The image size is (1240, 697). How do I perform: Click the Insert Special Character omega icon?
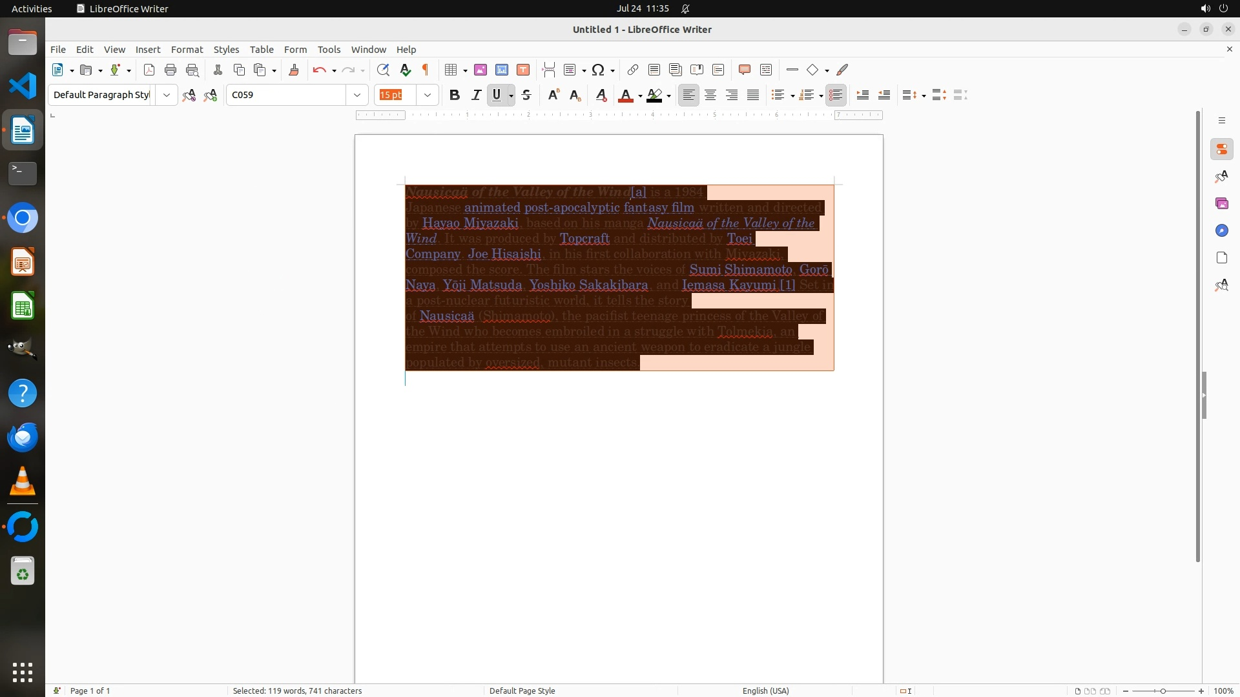598,70
